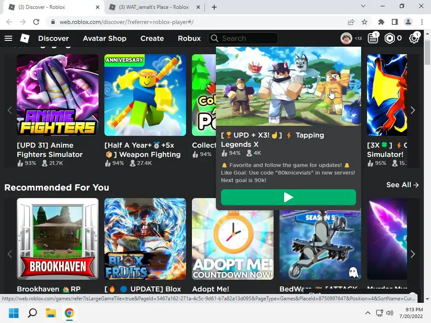431x323 pixels.
Task: Click the Chrome taskbar icon
Action: (69, 313)
